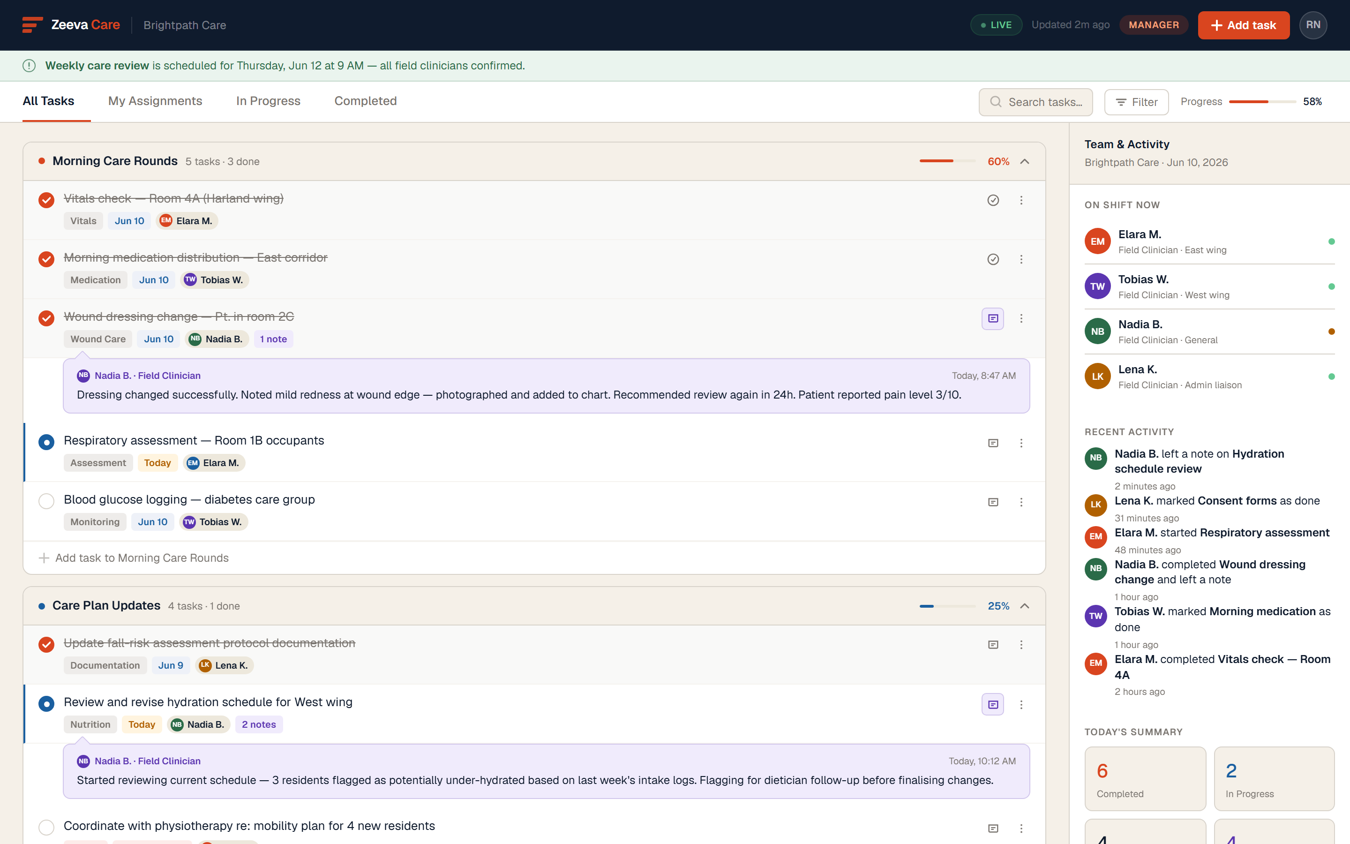Click the overall 58% progress bar
Screen dimensions: 1350x844
(x=1262, y=102)
